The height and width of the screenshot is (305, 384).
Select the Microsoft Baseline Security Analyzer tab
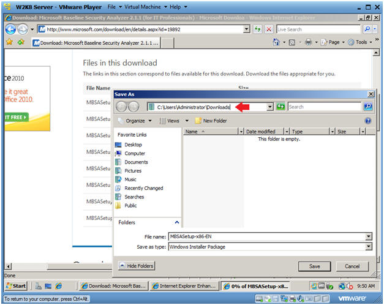96,43
